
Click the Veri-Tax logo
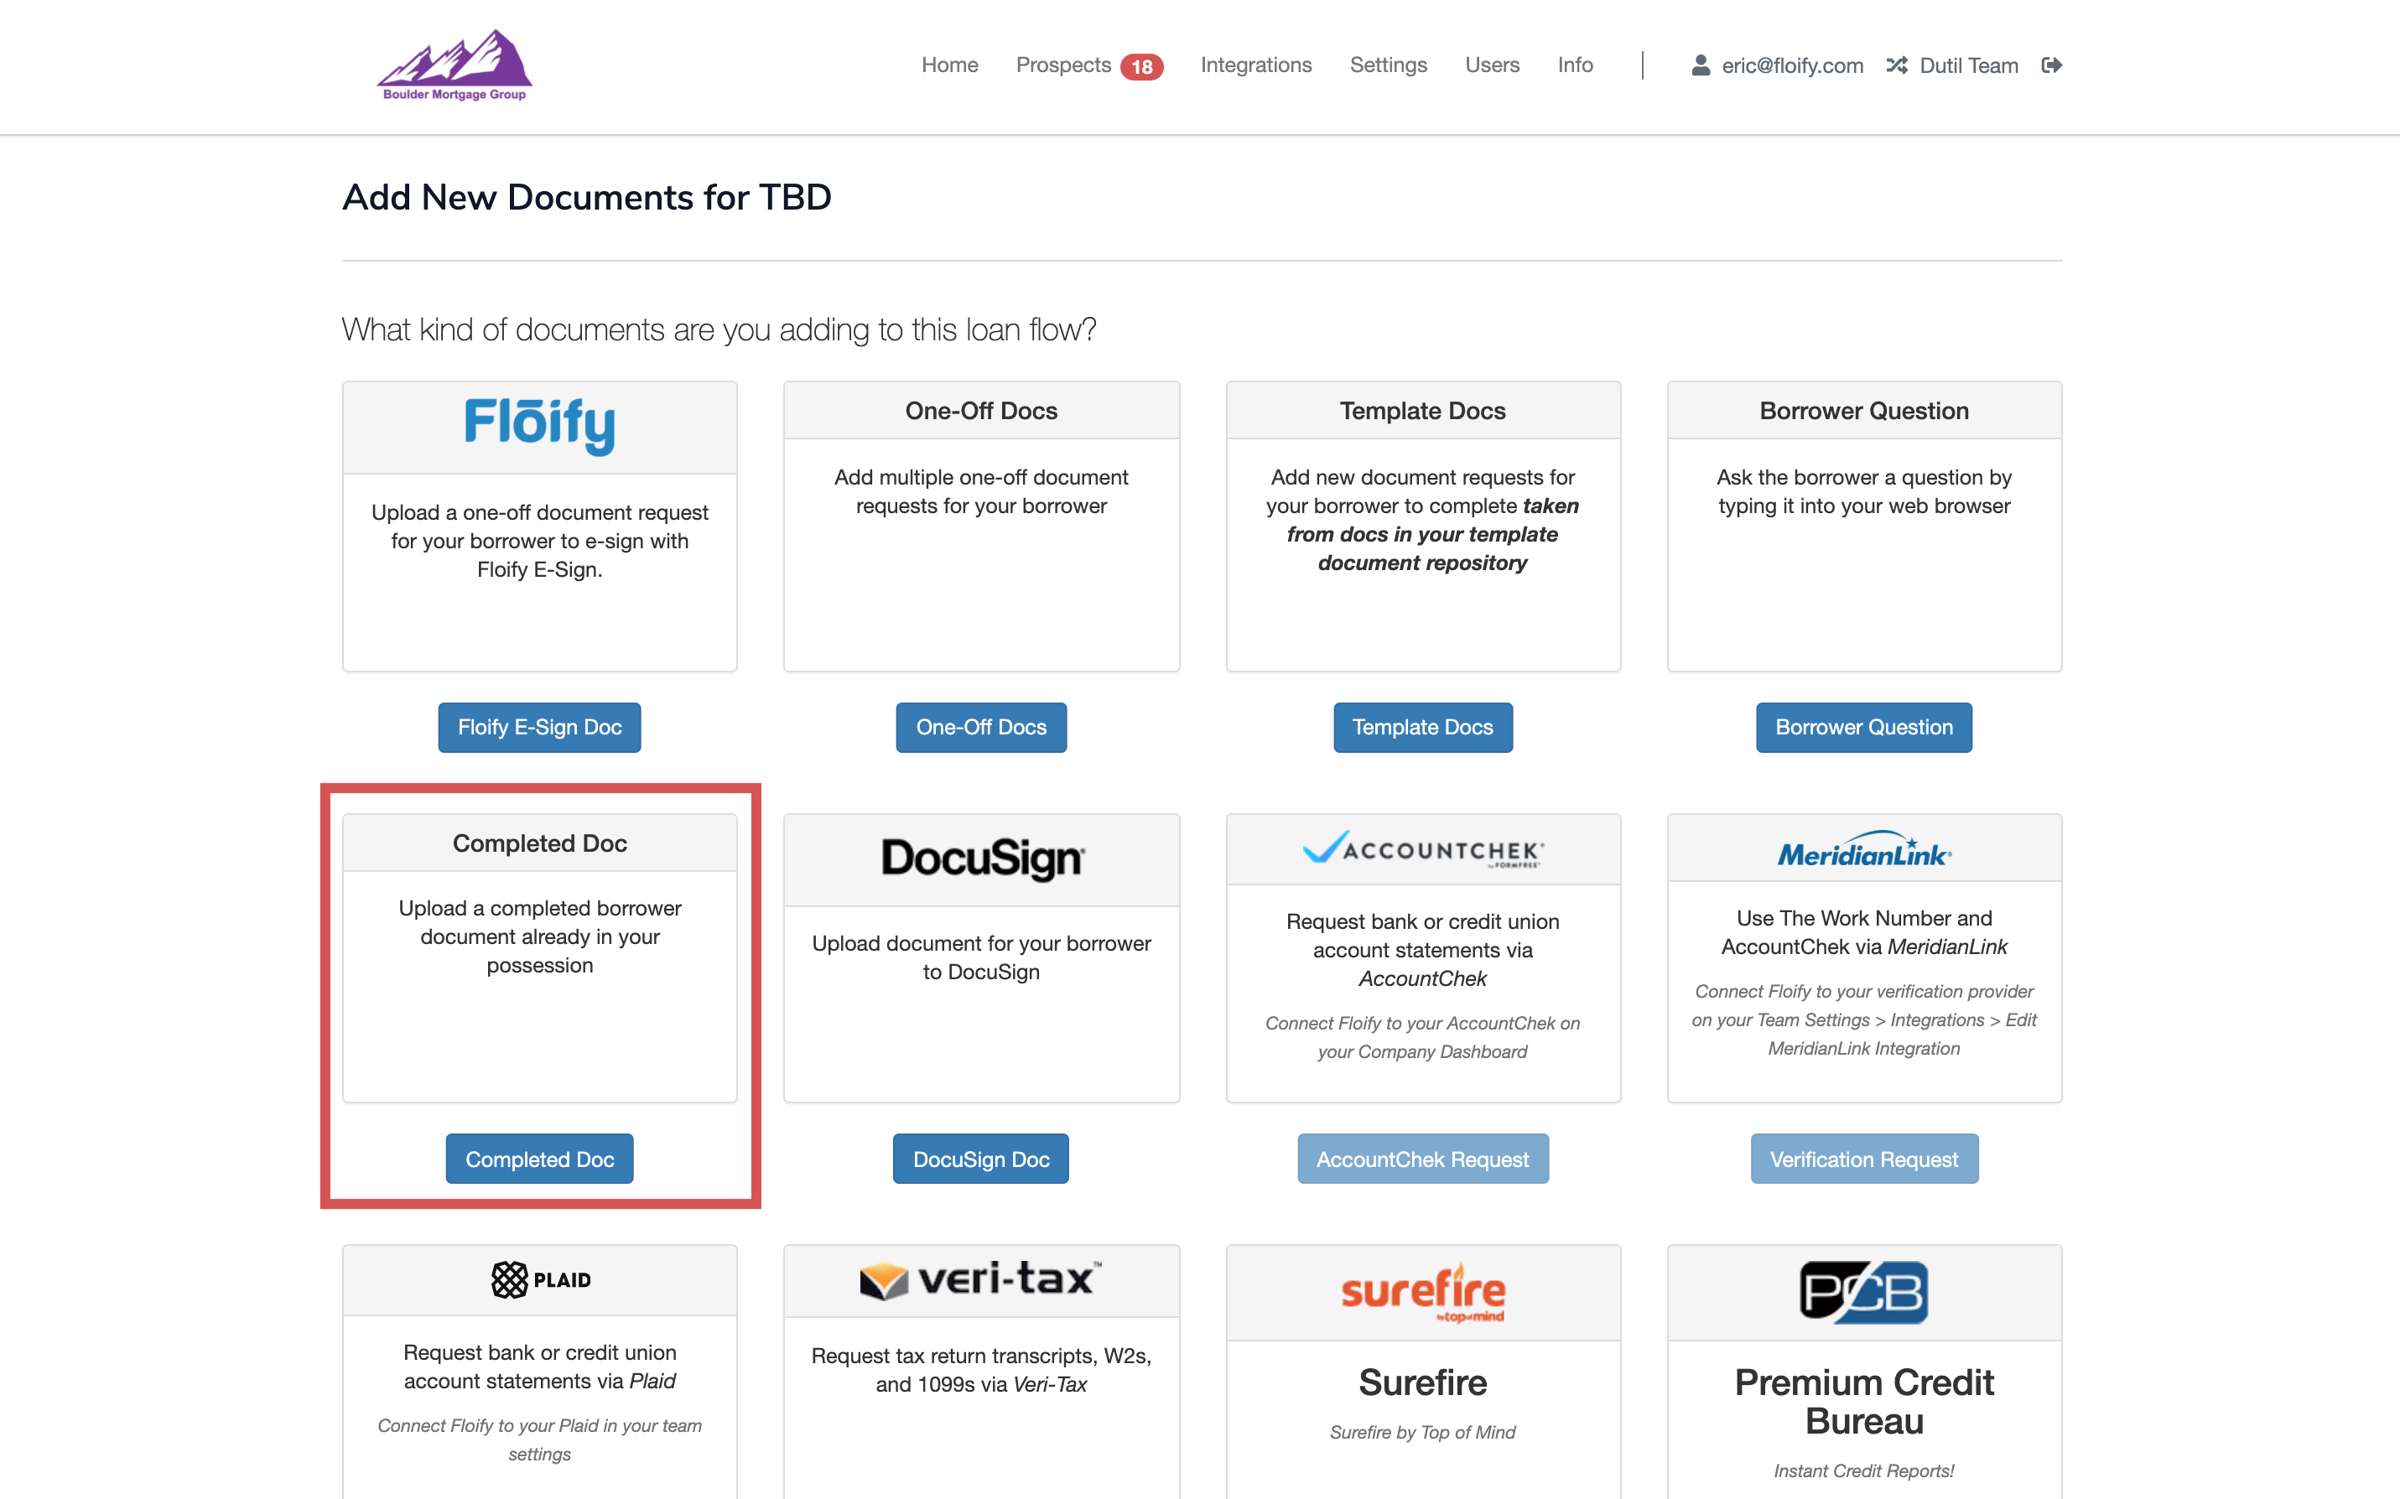[x=981, y=1279]
